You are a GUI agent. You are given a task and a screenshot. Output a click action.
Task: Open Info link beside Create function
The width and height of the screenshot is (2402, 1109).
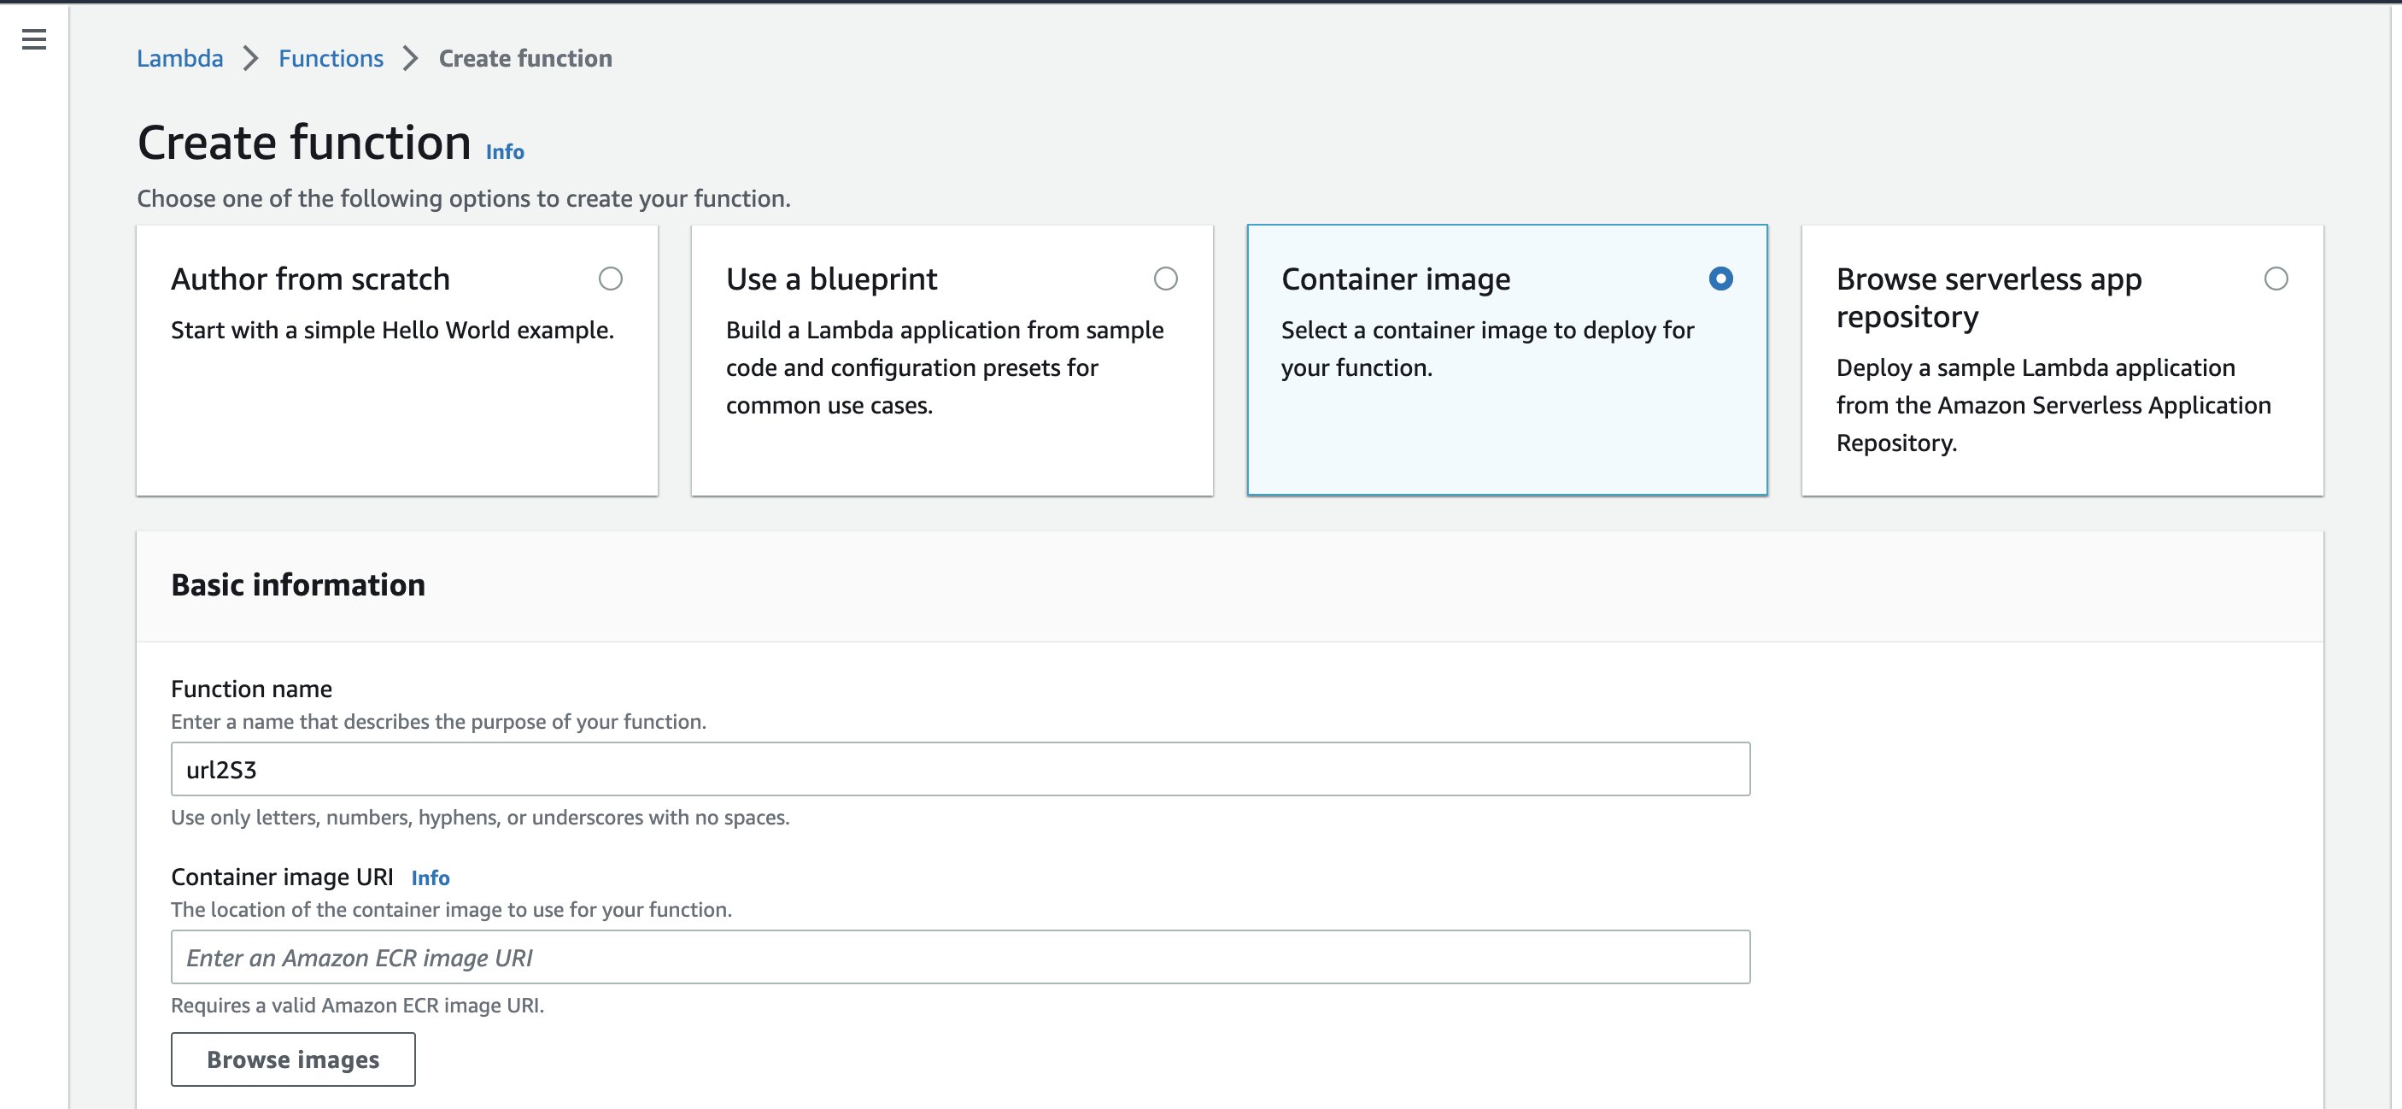pos(505,151)
